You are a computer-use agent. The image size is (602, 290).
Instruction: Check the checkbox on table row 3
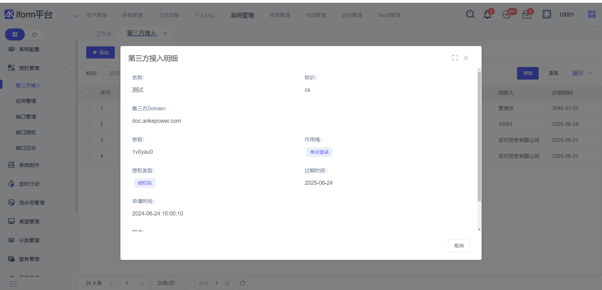pyautogui.click(x=87, y=140)
